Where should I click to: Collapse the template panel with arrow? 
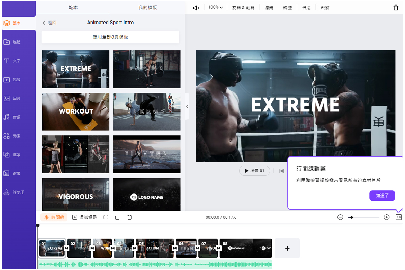[x=187, y=107]
